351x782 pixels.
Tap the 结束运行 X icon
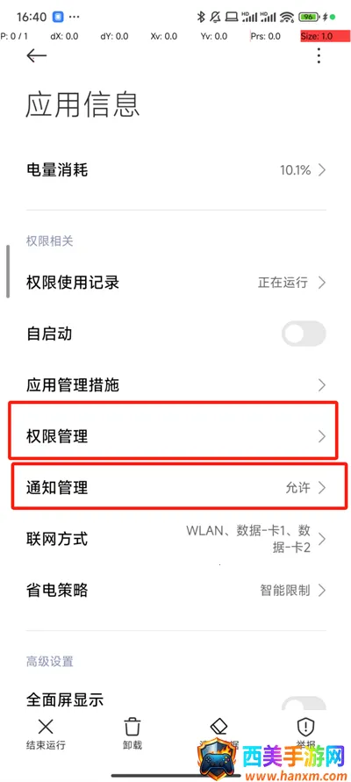tap(46, 726)
